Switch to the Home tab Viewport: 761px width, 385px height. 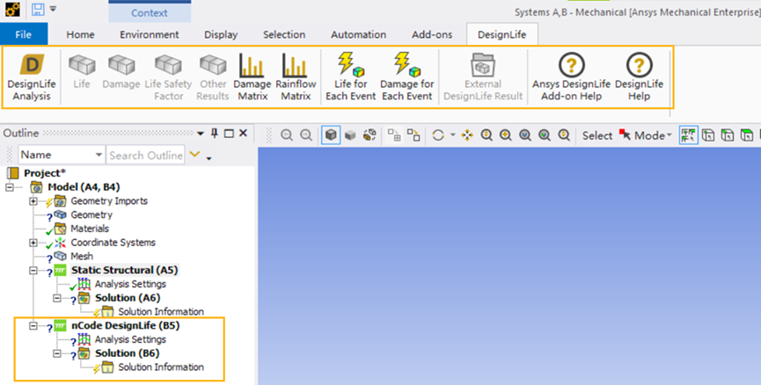(81, 34)
